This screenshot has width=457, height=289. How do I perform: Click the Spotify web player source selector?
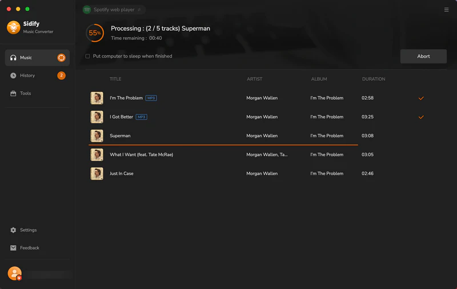tap(114, 10)
